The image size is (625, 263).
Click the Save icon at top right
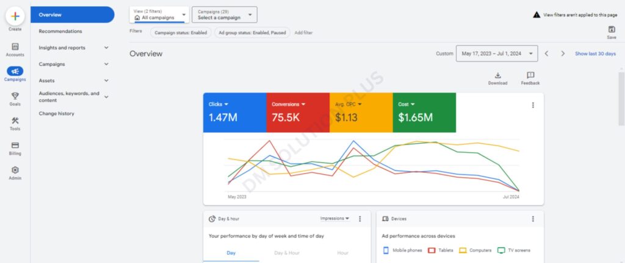612,30
